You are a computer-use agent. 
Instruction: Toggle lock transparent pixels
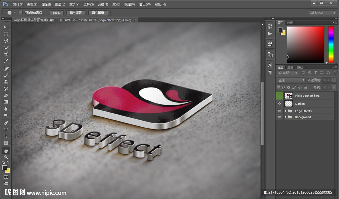coord(288,87)
